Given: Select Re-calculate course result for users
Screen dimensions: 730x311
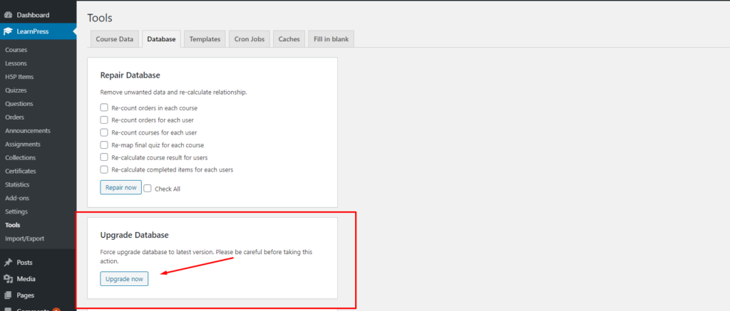Looking at the screenshot, I should click(x=104, y=157).
